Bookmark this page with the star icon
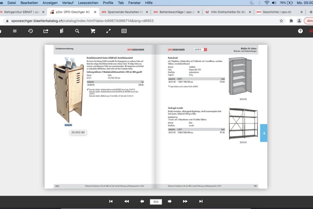This screenshot has width=313, height=209. point(281,21)
